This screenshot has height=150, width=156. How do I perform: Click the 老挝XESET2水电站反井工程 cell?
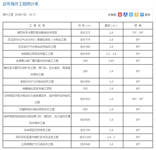[x=37, y=82]
